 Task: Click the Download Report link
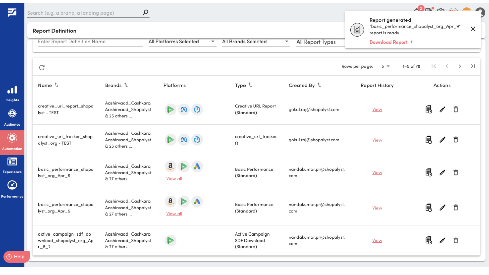pyautogui.click(x=389, y=42)
